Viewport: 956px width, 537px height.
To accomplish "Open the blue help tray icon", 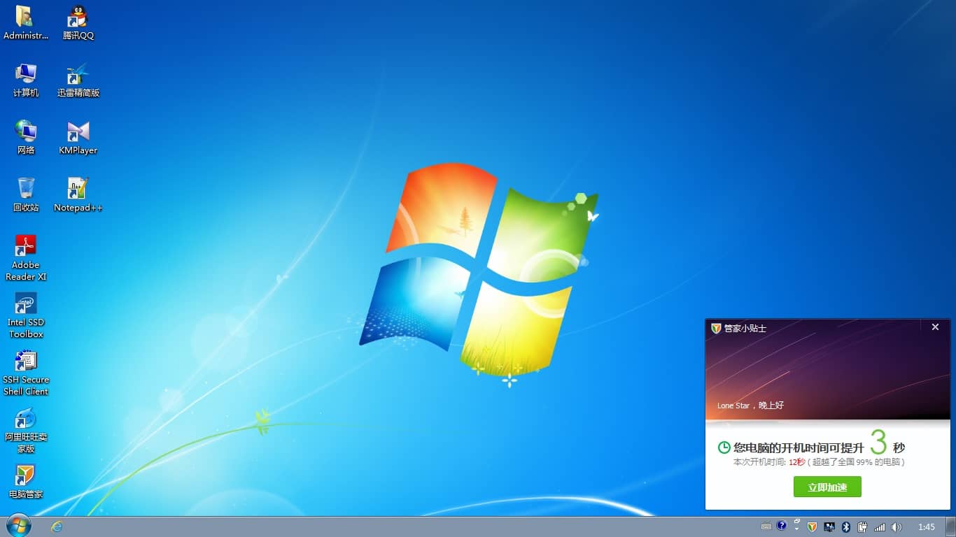I will click(x=782, y=526).
